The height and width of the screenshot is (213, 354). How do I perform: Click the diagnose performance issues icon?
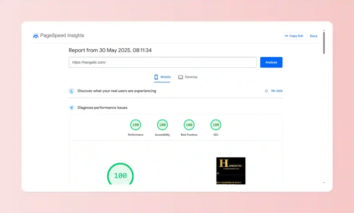coord(71,107)
